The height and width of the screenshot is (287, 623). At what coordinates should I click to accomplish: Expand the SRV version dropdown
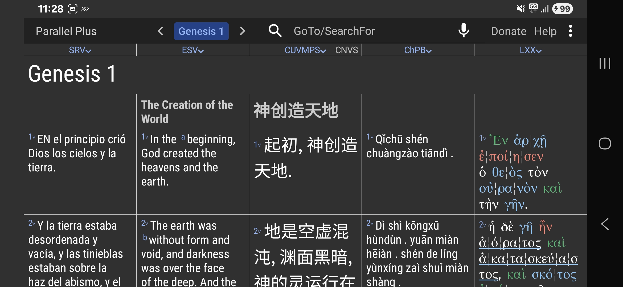tap(80, 50)
